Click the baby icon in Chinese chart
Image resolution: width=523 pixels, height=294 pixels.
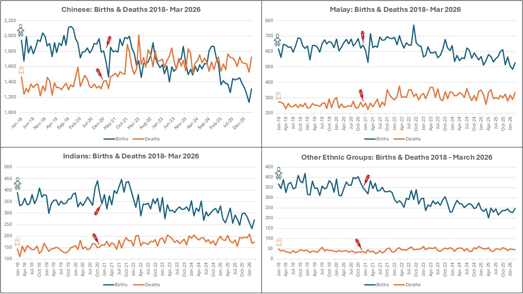coord(20,31)
